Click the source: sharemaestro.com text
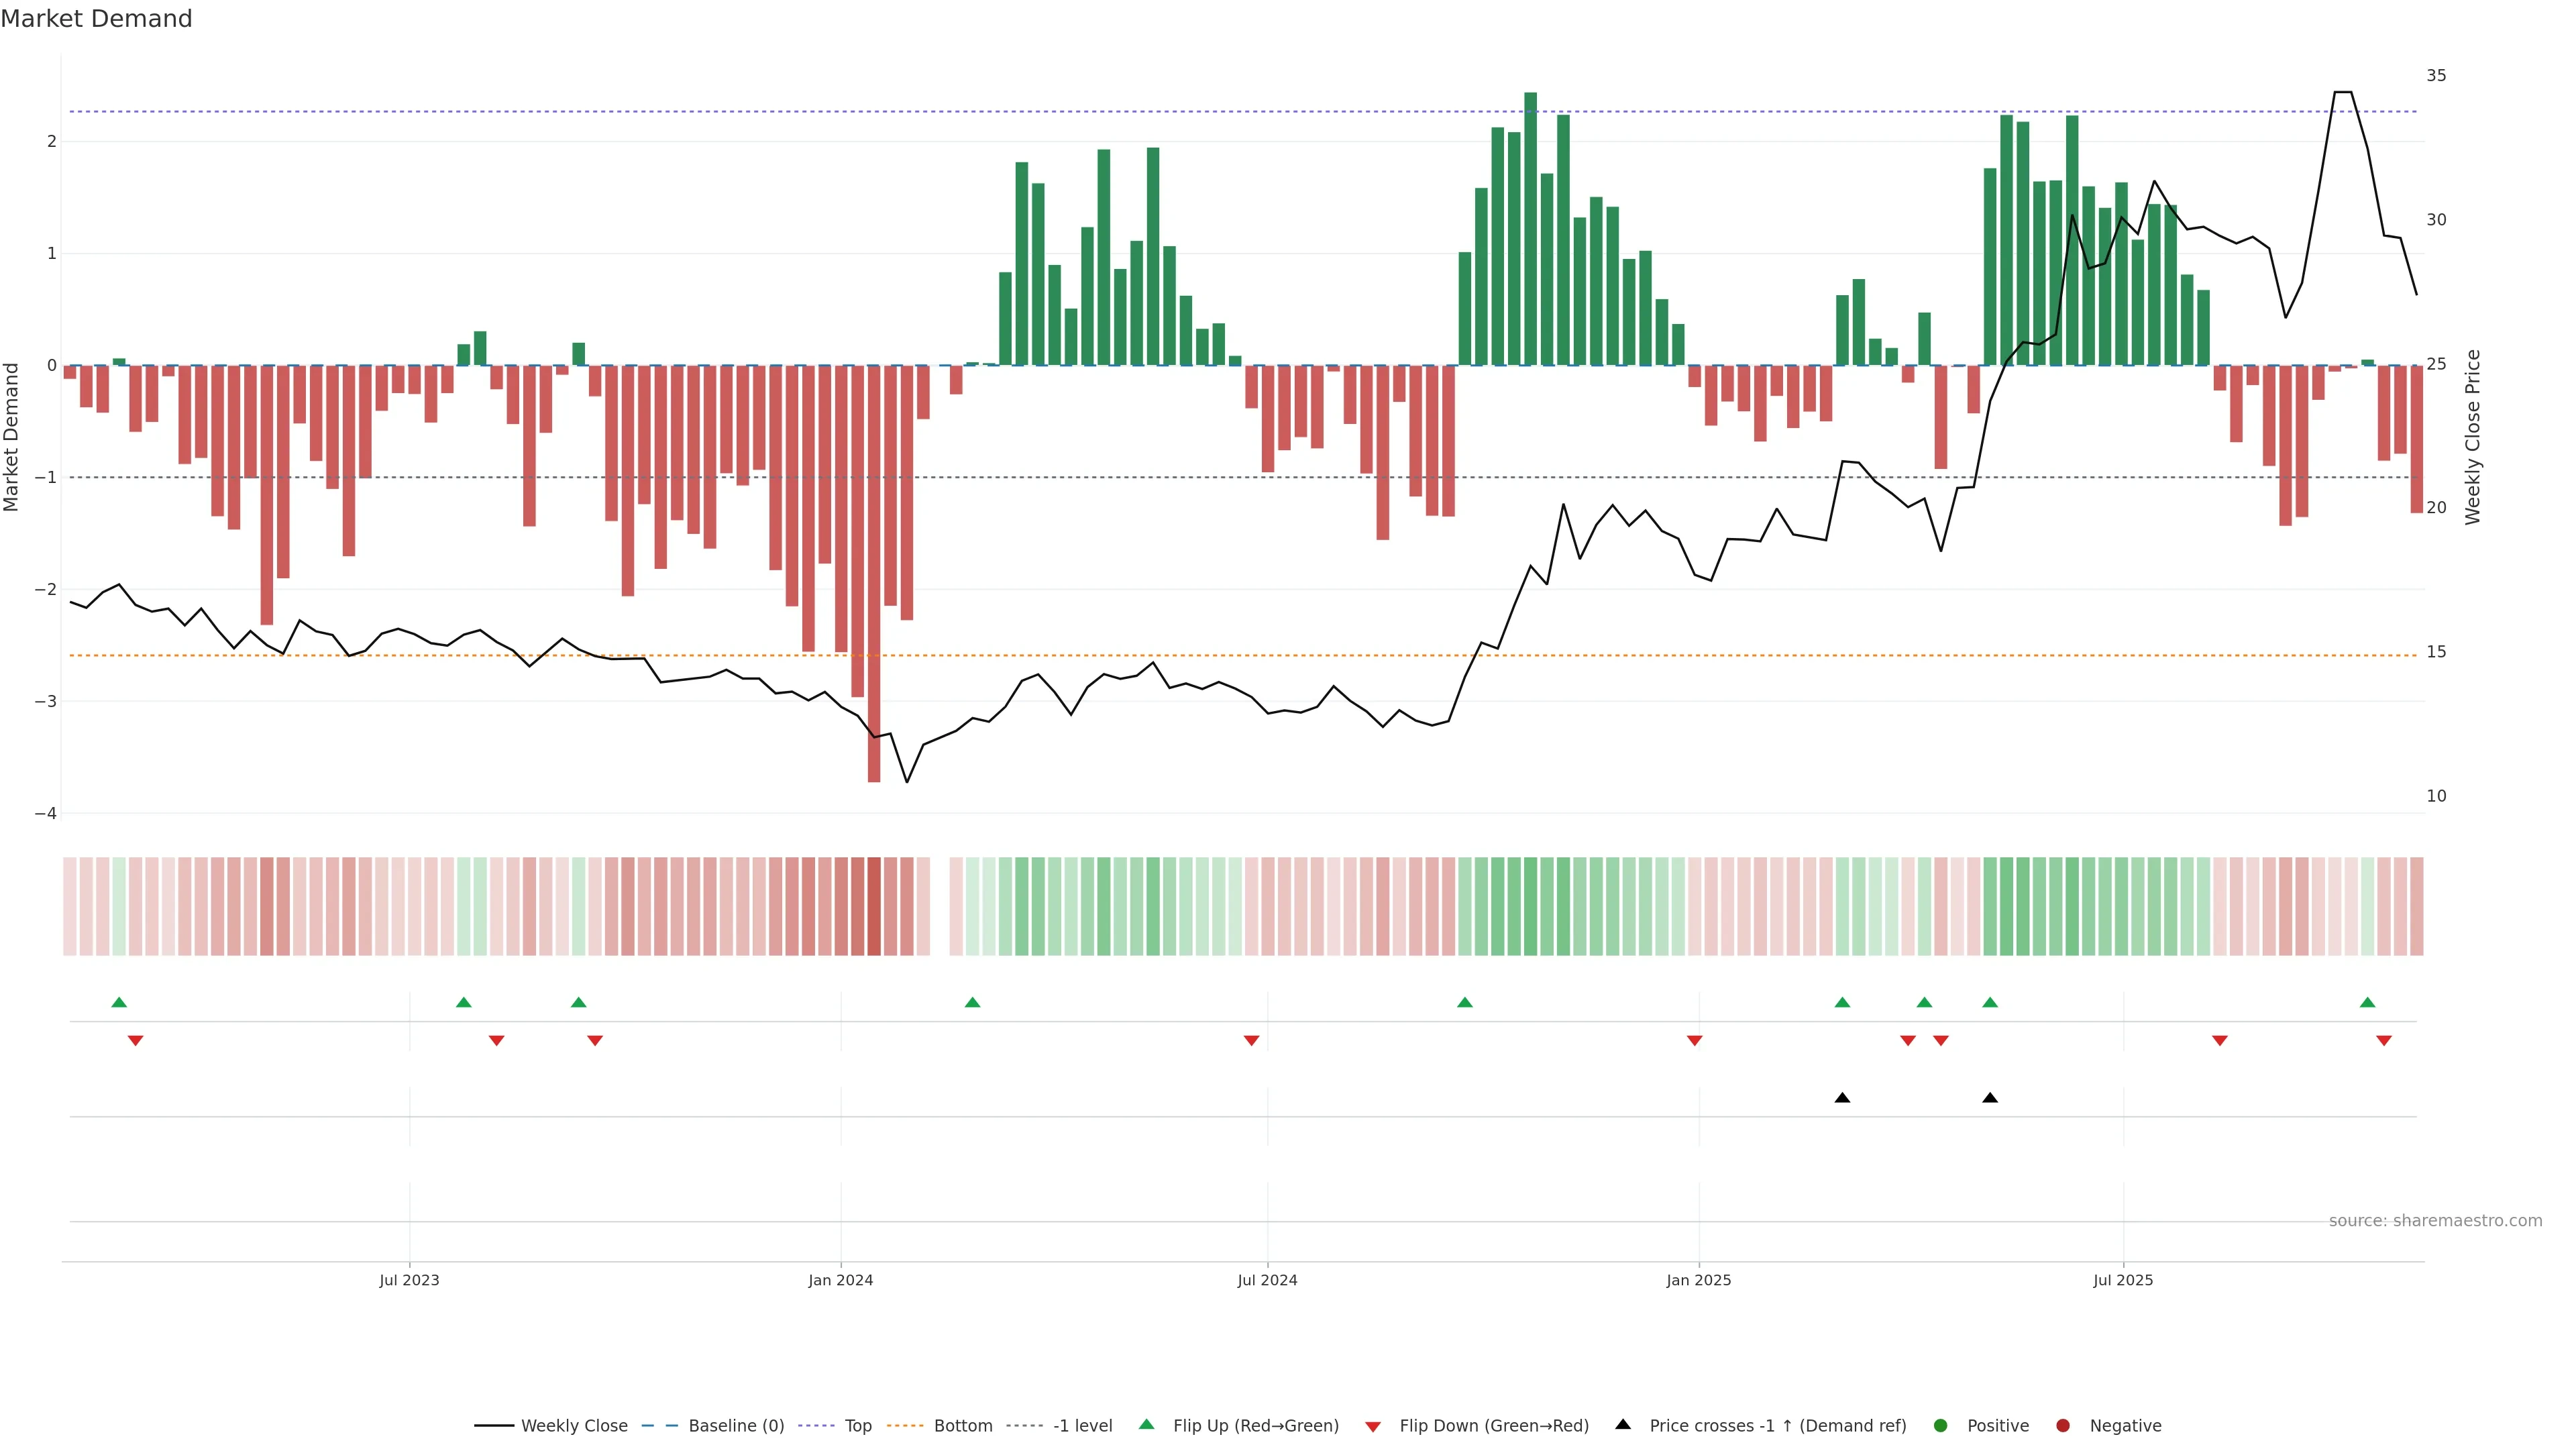Image resolution: width=2576 pixels, height=1449 pixels. coord(2435,1221)
